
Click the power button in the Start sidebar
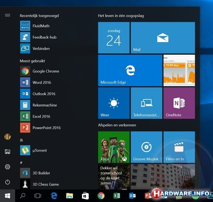tap(7, 182)
